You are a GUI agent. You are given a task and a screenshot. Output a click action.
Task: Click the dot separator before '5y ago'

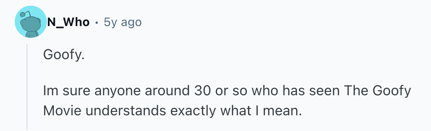click(97, 23)
